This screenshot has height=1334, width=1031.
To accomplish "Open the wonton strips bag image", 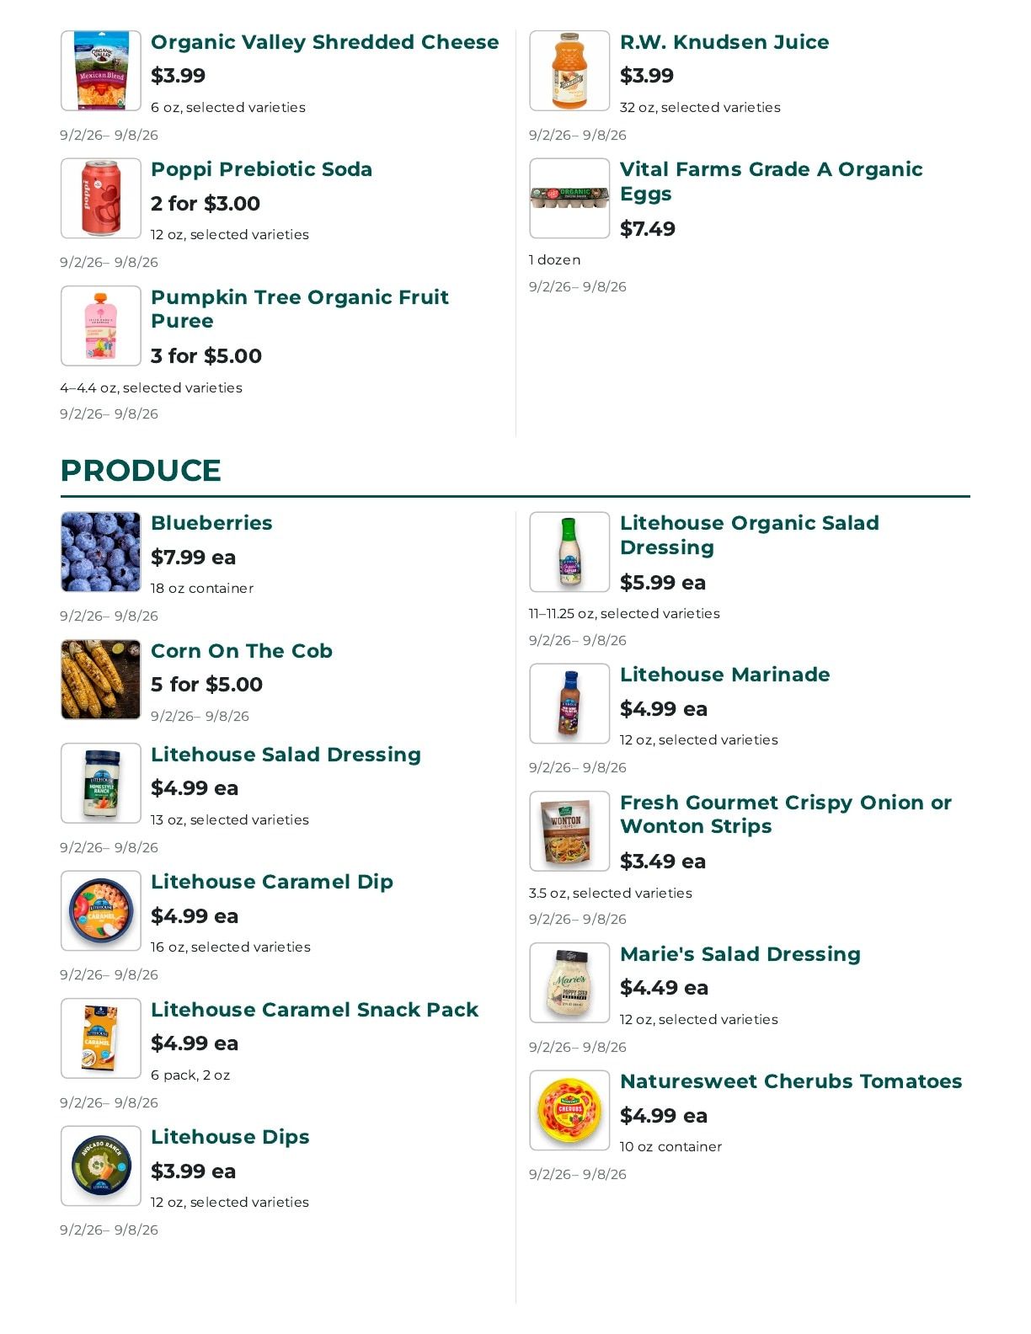I will [x=569, y=831].
